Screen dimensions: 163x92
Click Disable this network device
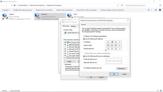[23, 10]
